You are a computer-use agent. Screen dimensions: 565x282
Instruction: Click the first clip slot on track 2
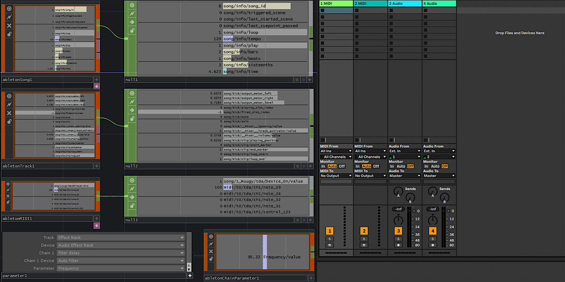(x=370, y=10)
